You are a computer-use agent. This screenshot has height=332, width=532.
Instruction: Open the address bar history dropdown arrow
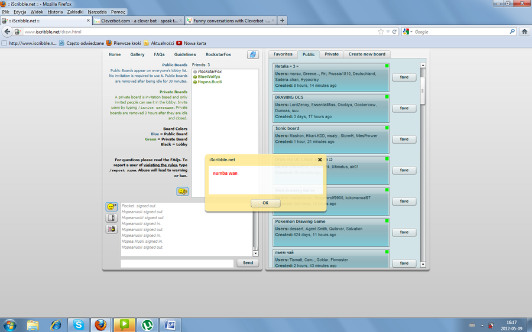coord(388,31)
